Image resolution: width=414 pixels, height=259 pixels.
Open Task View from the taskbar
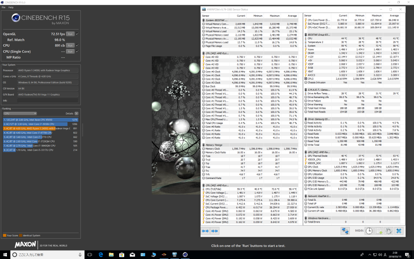click(x=90, y=255)
